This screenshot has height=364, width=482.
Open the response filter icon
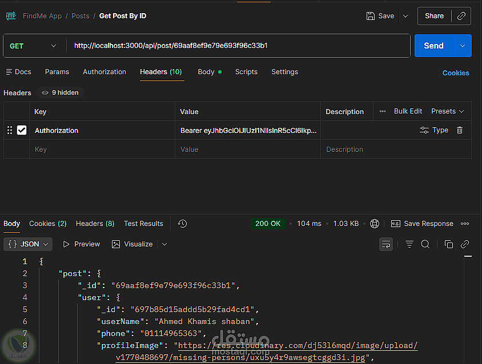click(409, 244)
